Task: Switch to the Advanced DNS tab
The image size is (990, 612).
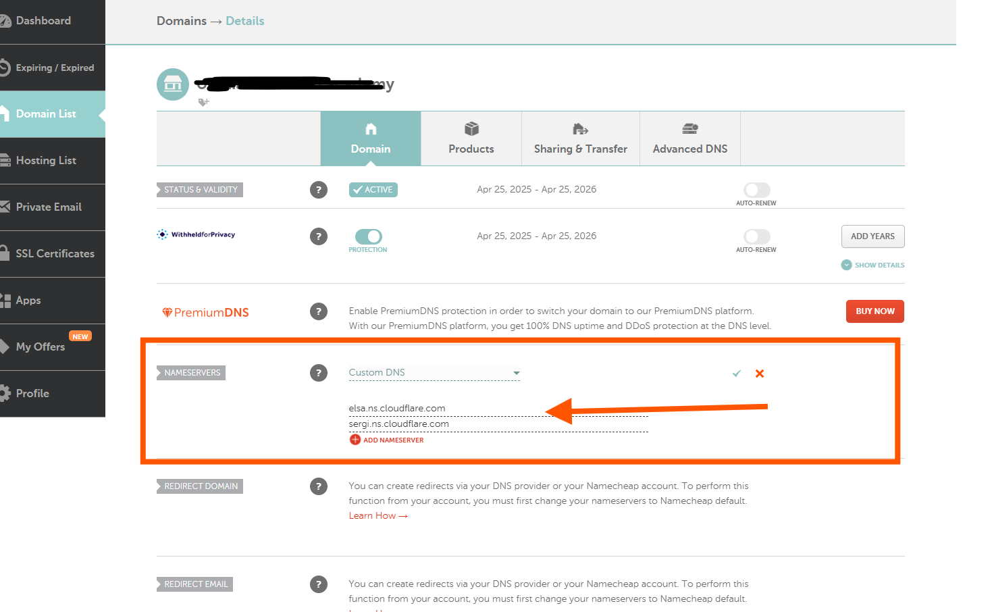Action: [690, 138]
